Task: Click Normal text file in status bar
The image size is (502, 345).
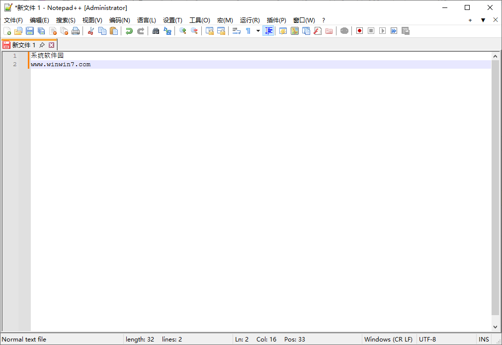Action: 24,339
